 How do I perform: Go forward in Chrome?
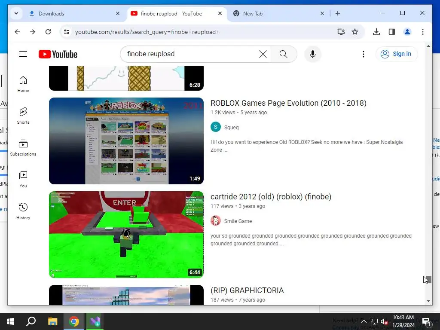pyautogui.click(x=33, y=32)
